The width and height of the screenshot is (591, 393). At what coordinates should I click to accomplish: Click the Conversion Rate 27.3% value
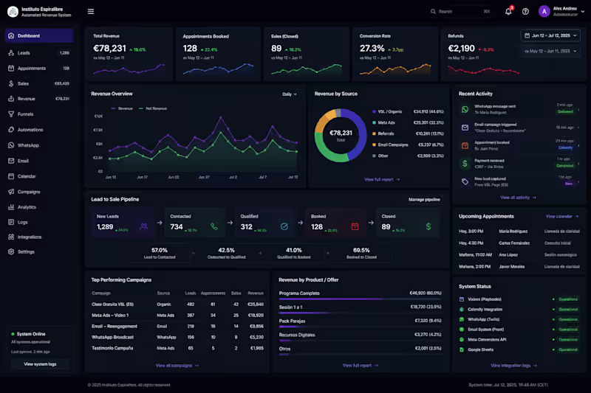click(x=372, y=49)
